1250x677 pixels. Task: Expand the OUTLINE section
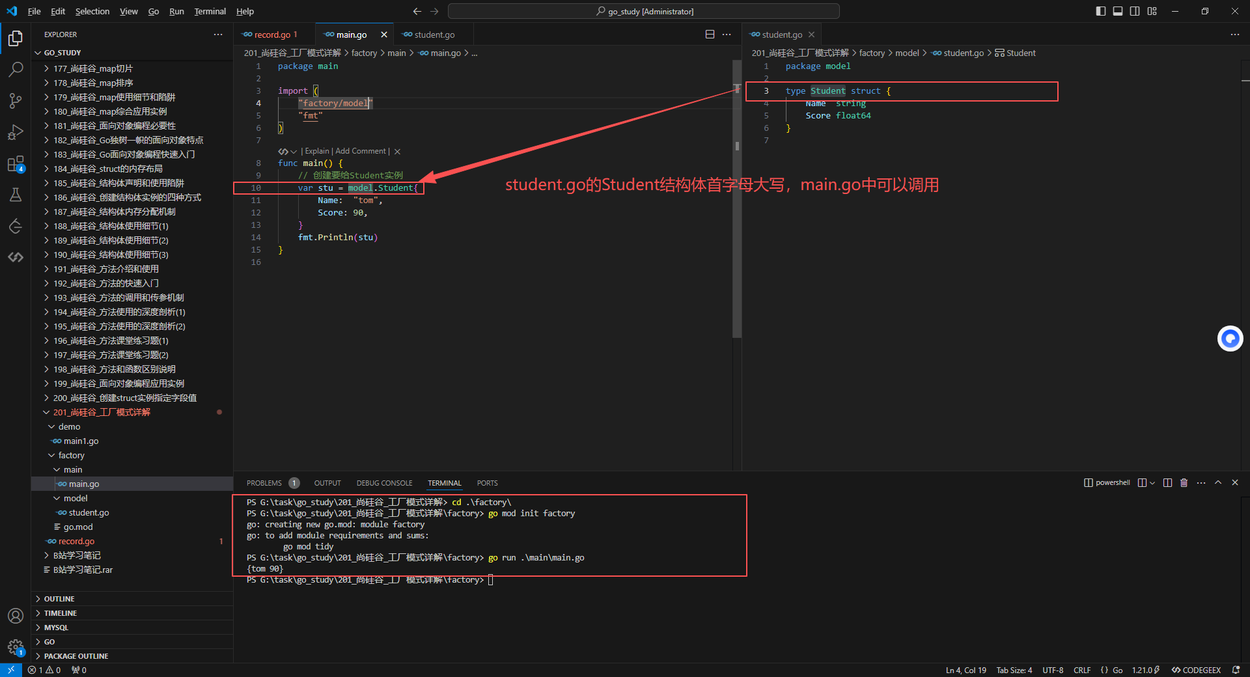point(133,599)
